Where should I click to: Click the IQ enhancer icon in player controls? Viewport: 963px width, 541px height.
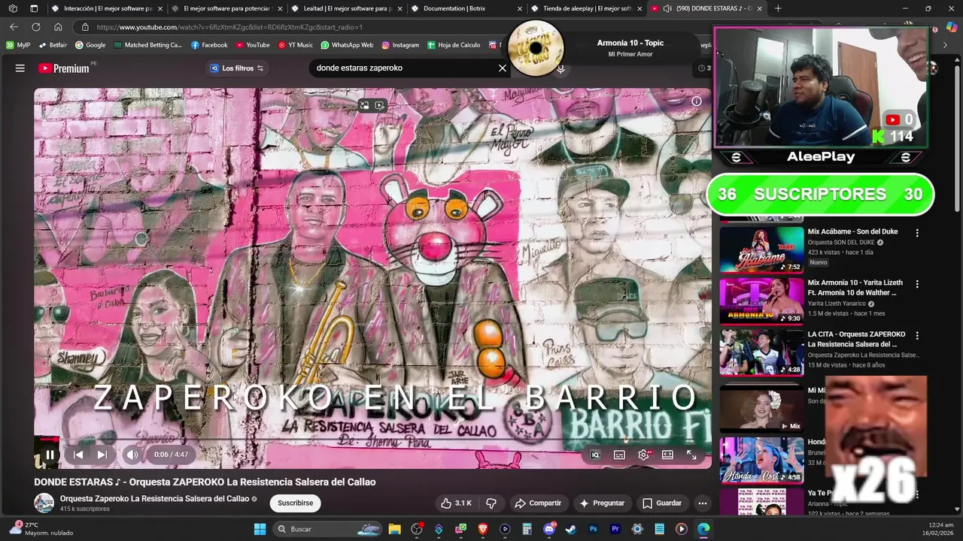click(x=595, y=455)
